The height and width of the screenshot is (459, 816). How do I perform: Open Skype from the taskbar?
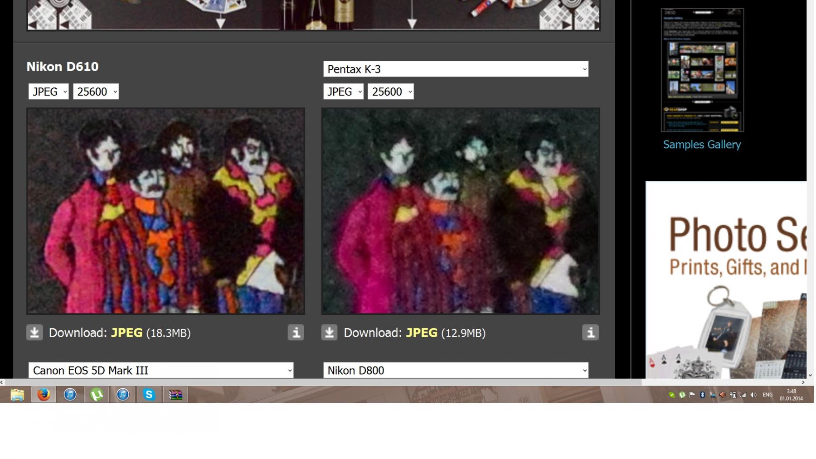coord(149,395)
